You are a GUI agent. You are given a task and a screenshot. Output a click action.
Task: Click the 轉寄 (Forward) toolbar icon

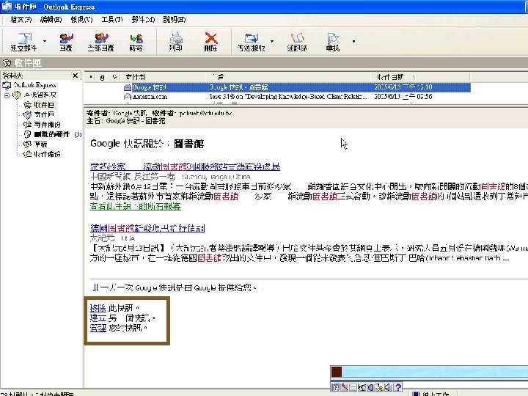136,38
